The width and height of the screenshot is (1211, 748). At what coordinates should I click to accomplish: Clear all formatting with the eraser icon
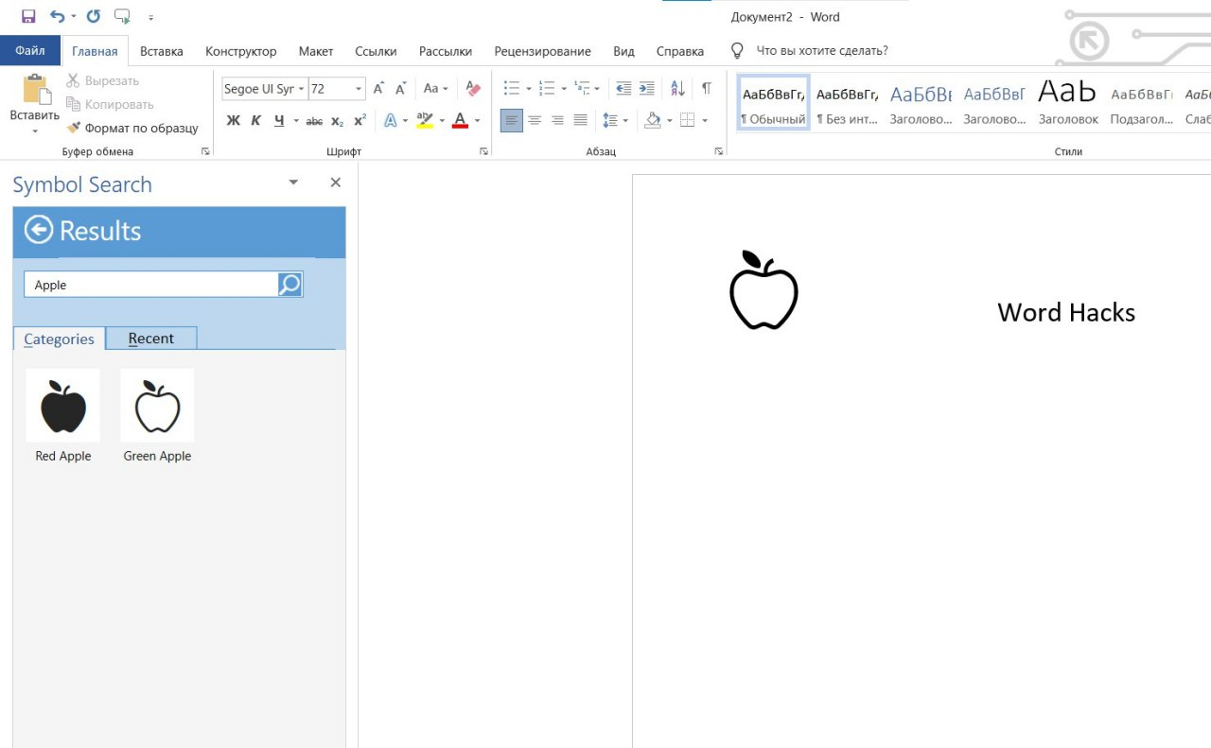point(474,89)
